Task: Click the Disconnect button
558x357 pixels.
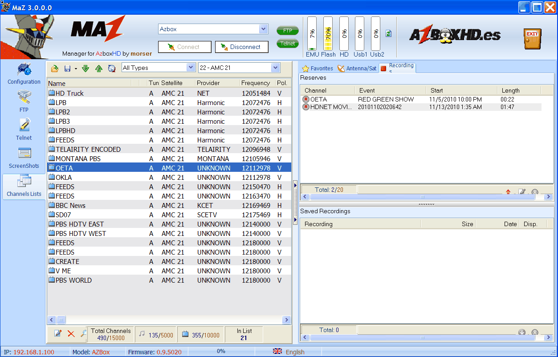Action: 242,47
